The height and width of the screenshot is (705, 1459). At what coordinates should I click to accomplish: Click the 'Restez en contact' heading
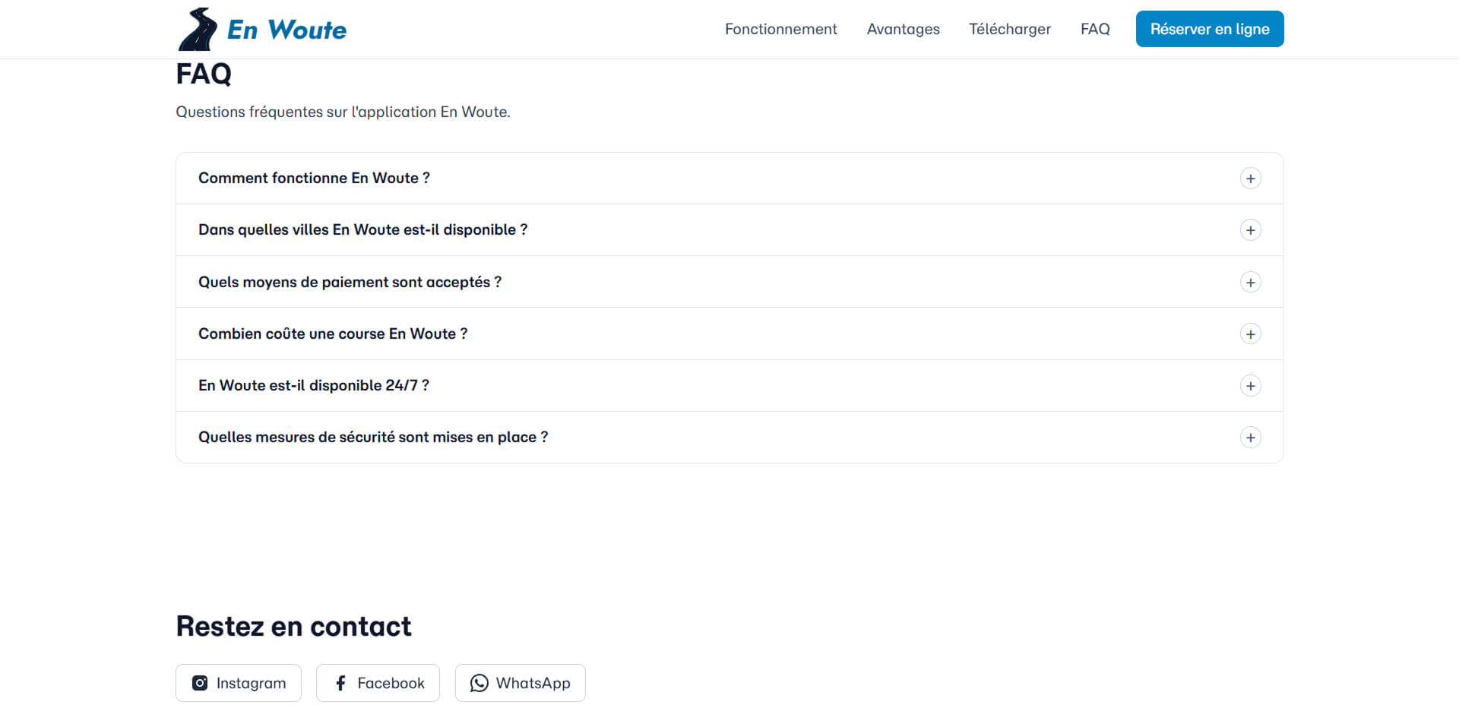pyautogui.click(x=293, y=625)
